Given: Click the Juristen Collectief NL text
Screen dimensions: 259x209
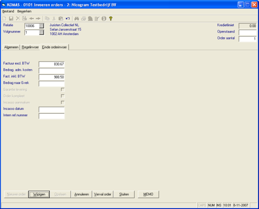Looking at the screenshot, I should [64, 25].
